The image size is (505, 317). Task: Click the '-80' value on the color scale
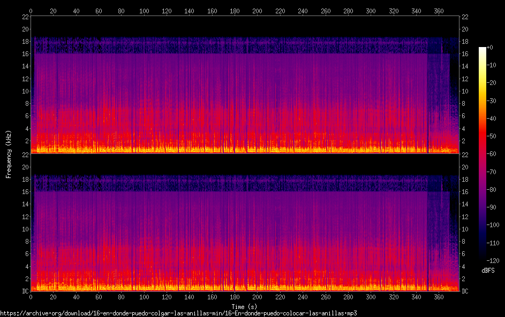(492, 190)
